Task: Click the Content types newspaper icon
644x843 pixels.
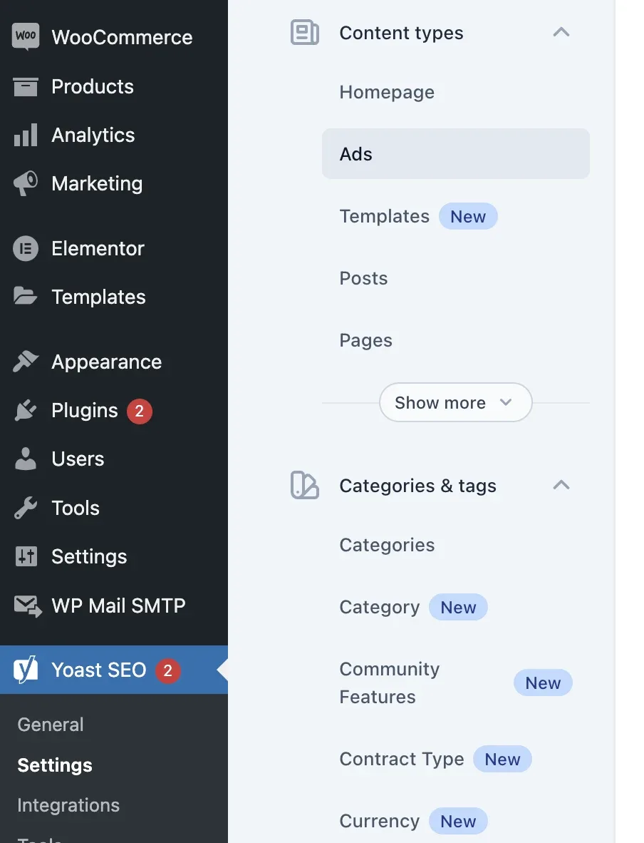Action: (304, 32)
